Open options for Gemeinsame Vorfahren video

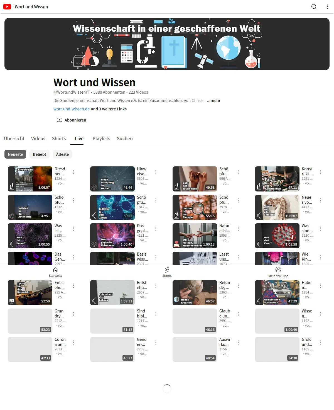point(321,286)
